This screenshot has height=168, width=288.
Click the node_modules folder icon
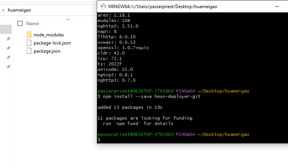pyautogui.click(x=29, y=35)
